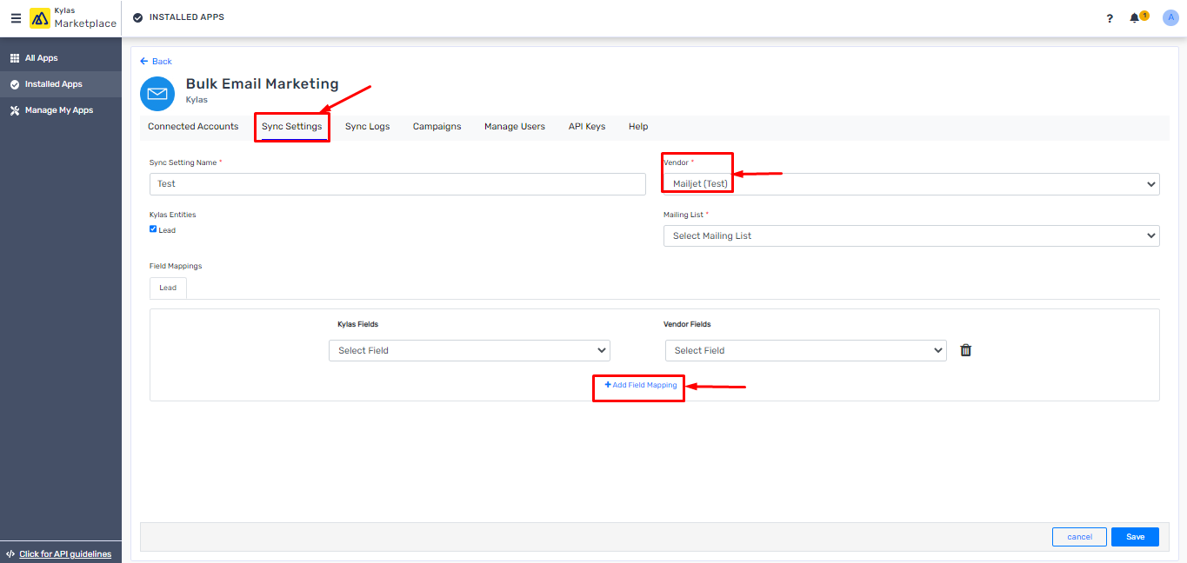Go to the Manage Users tab

[x=515, y=127]
